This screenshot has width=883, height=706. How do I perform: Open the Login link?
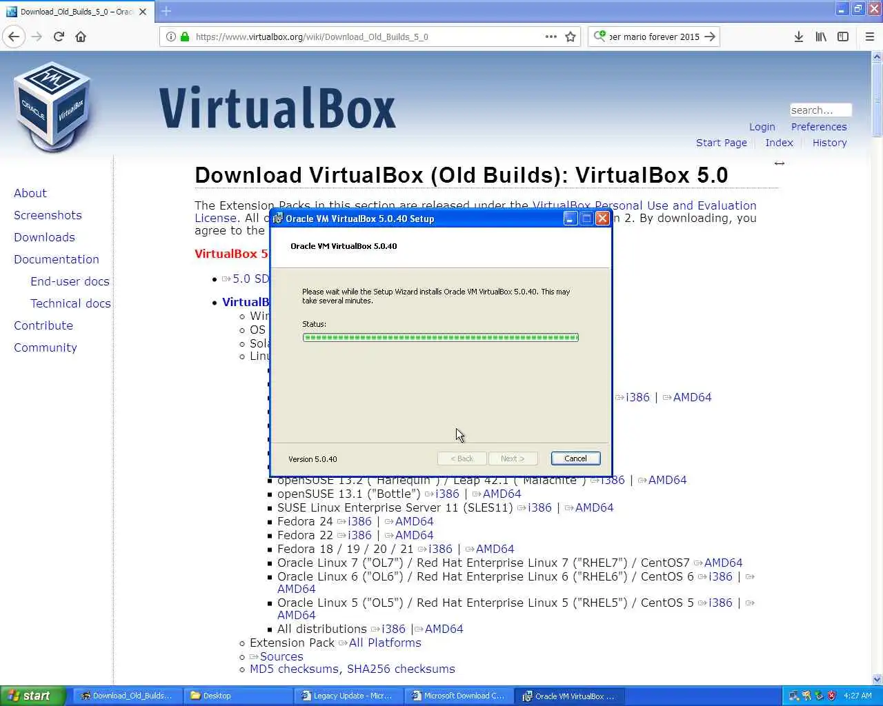click(762, 127)
